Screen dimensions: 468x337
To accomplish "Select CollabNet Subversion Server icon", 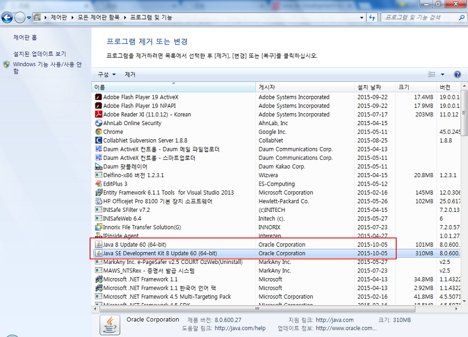I will pos(98,140).
